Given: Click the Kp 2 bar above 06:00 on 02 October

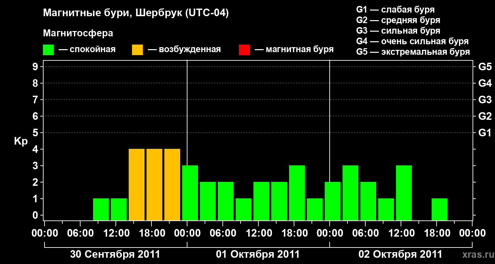Looking at the screenshot, I should click(368, 201).
